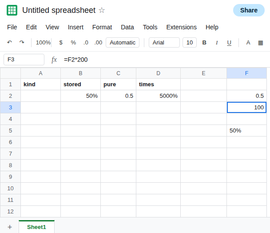Click cell C2 showing 0.5

point(118,96)
